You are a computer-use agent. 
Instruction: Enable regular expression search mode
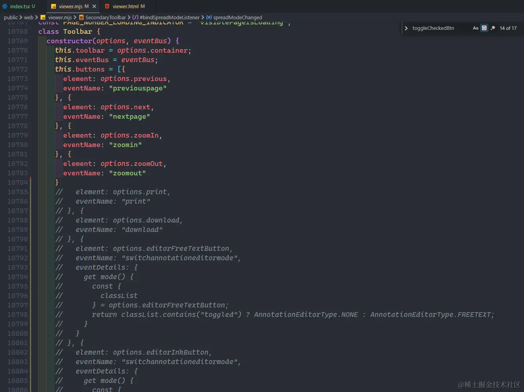pyautogui.click(x=493, y=28)
